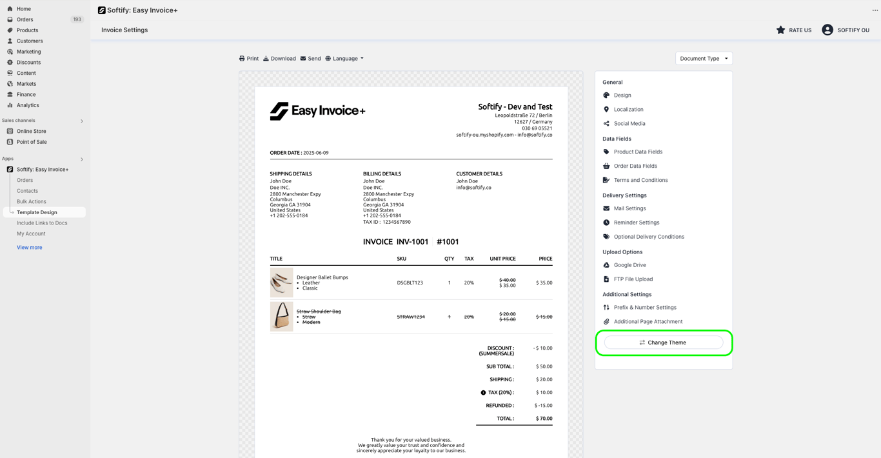The width and height of the screenshot is (881, 458).
Task: Click the Social Media share icon
Action: 606,124
